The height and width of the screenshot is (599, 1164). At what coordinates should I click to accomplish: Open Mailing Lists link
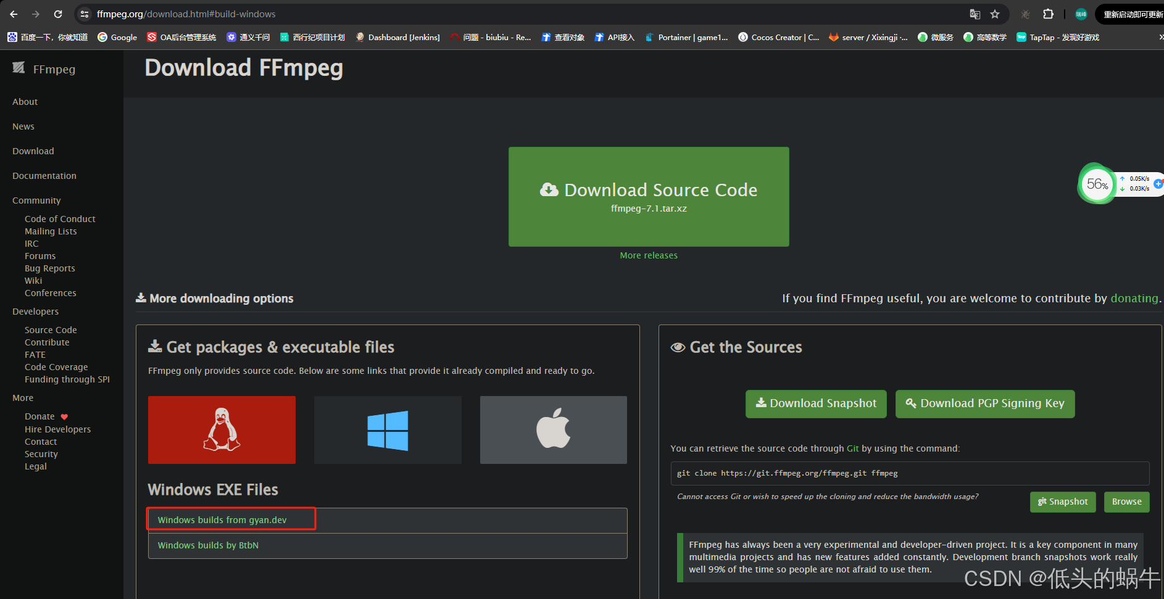(51, 231)
